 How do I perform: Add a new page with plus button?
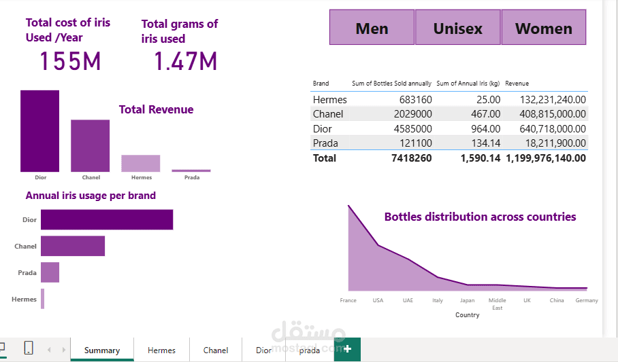click(347, 349)
